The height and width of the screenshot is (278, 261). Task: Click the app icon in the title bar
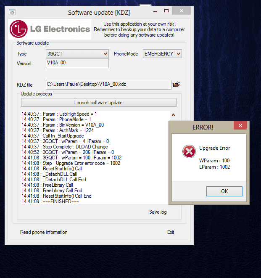tap(12, 13)
